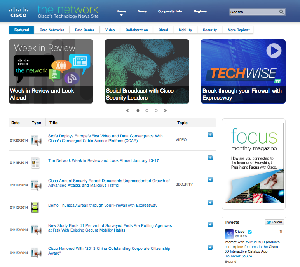300x267 pixels.
Task: Go to next carousel slide arrow
Action: tap(165, 111)
